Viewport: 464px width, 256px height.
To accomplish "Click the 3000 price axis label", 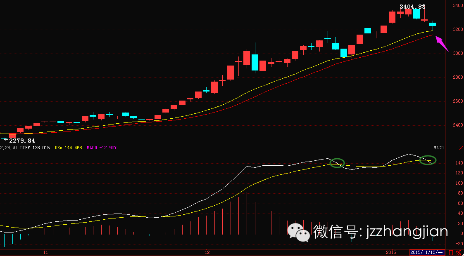I will (x=458, y=54).
